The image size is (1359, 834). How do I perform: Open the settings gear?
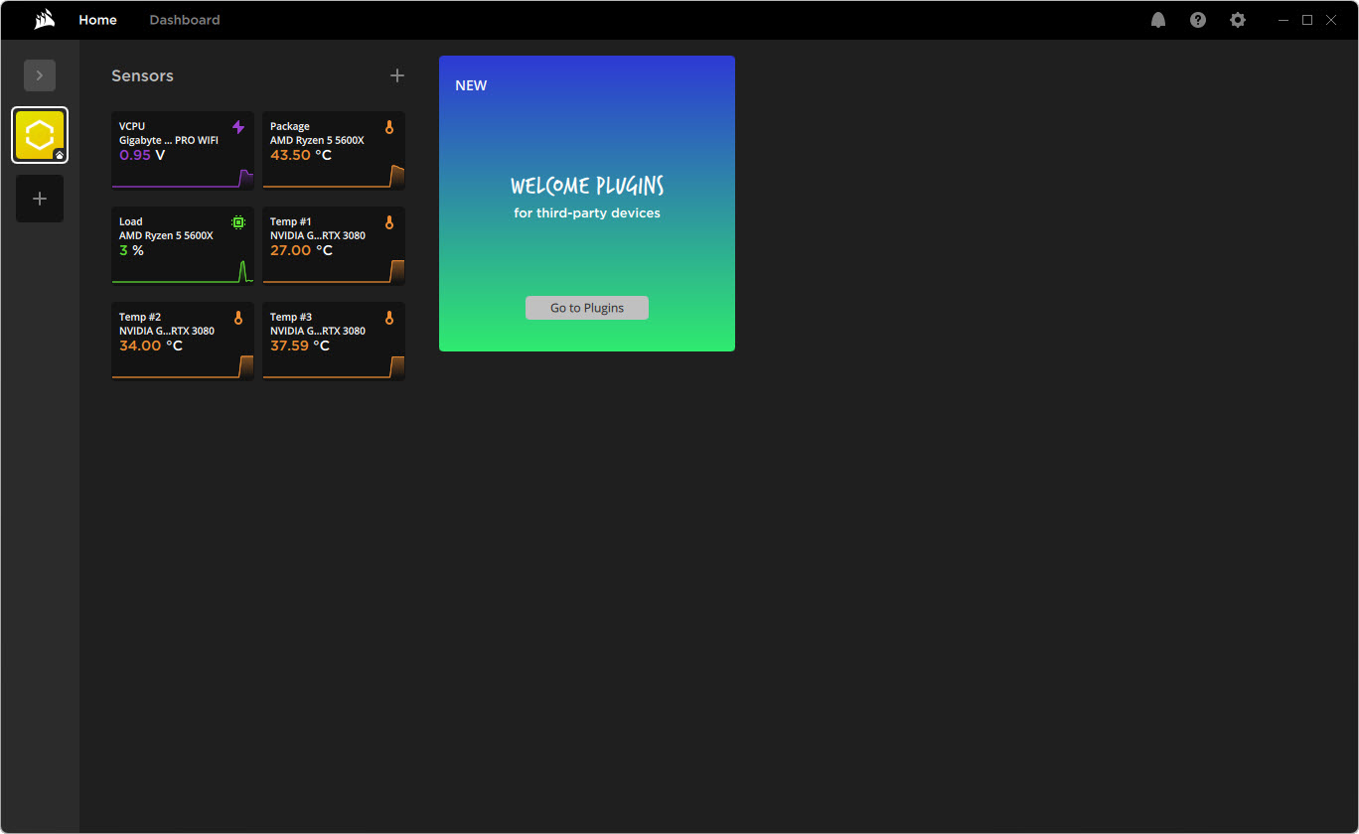pos(1238,20)
